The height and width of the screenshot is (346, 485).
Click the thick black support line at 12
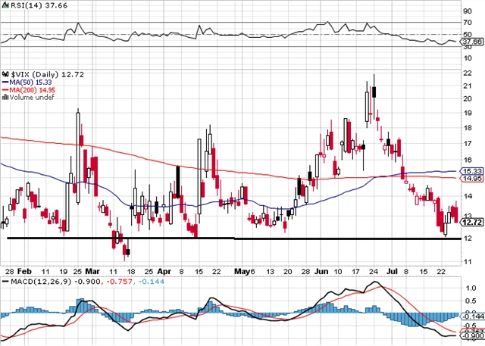pyautogui.click(x=234, y=238)
